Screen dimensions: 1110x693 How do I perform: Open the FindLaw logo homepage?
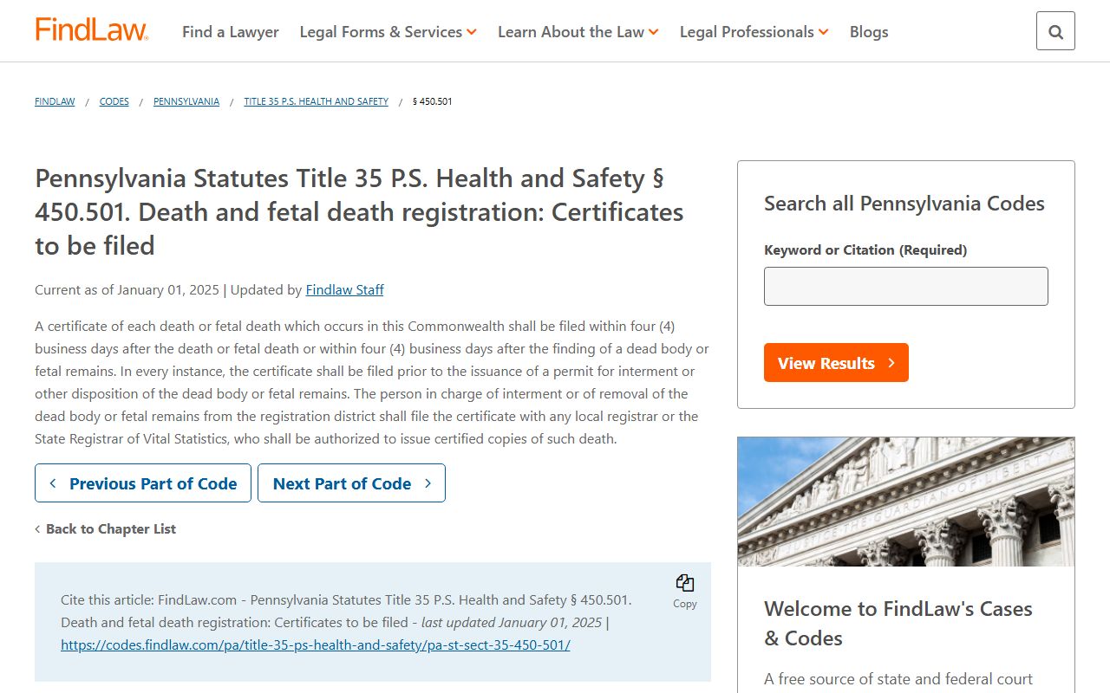tap(91, 30)
